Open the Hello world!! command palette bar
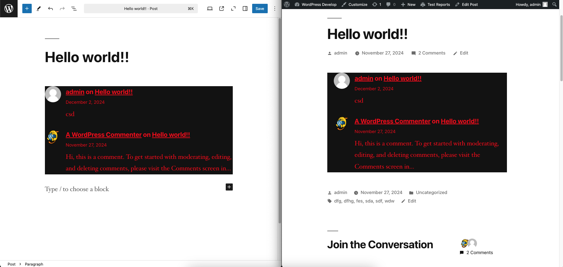Viewport: 563px width, 267px height. click(x=141, y=8)
